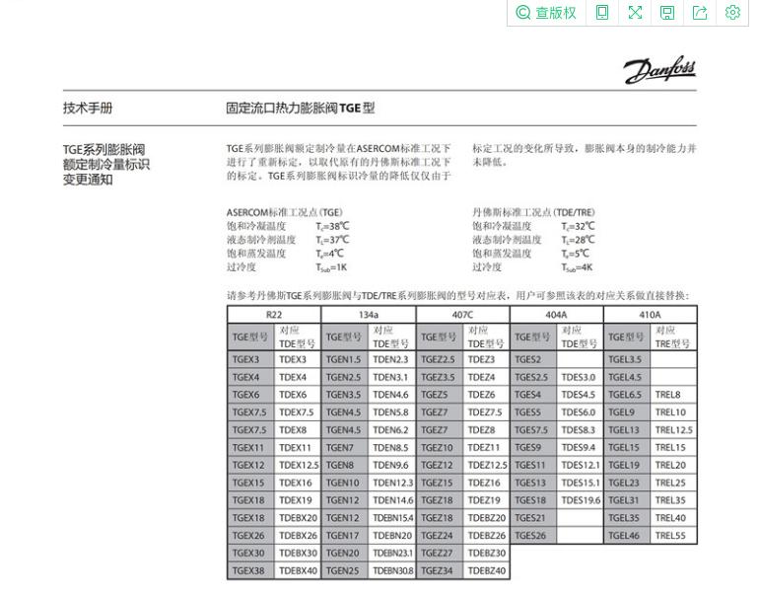Click table cell TDEX12.5
Screen dimensions: 759x597
click(x=298, y=465)
